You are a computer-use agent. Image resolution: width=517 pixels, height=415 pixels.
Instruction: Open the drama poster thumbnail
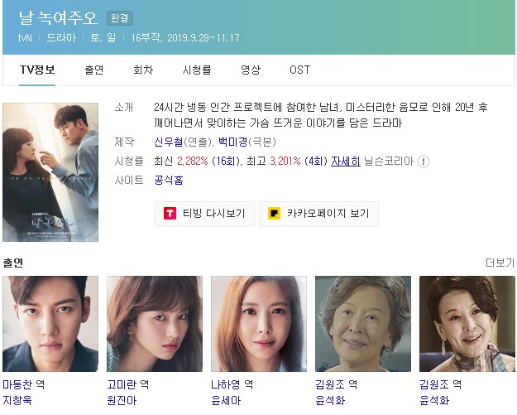(50, 172)
